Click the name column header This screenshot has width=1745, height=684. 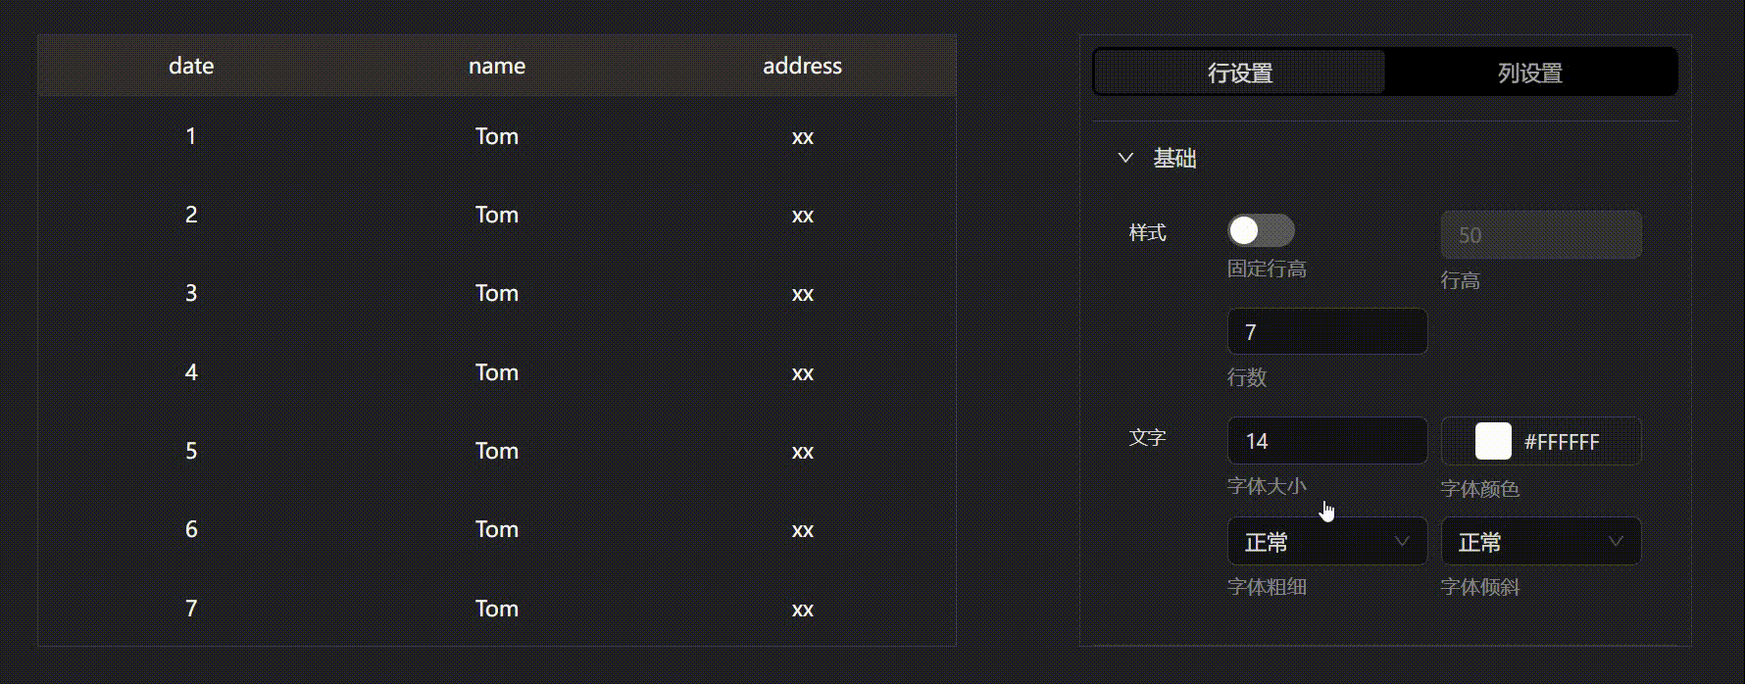[497, 66]
